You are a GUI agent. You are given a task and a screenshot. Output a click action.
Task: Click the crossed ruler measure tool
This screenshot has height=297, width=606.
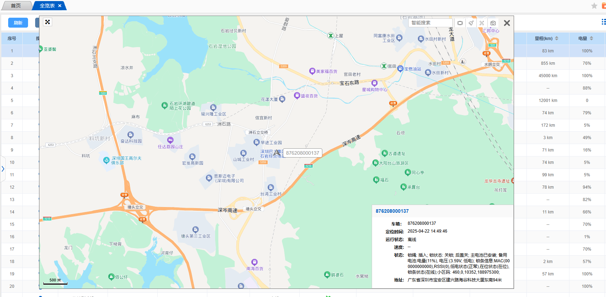click(482, 23)
